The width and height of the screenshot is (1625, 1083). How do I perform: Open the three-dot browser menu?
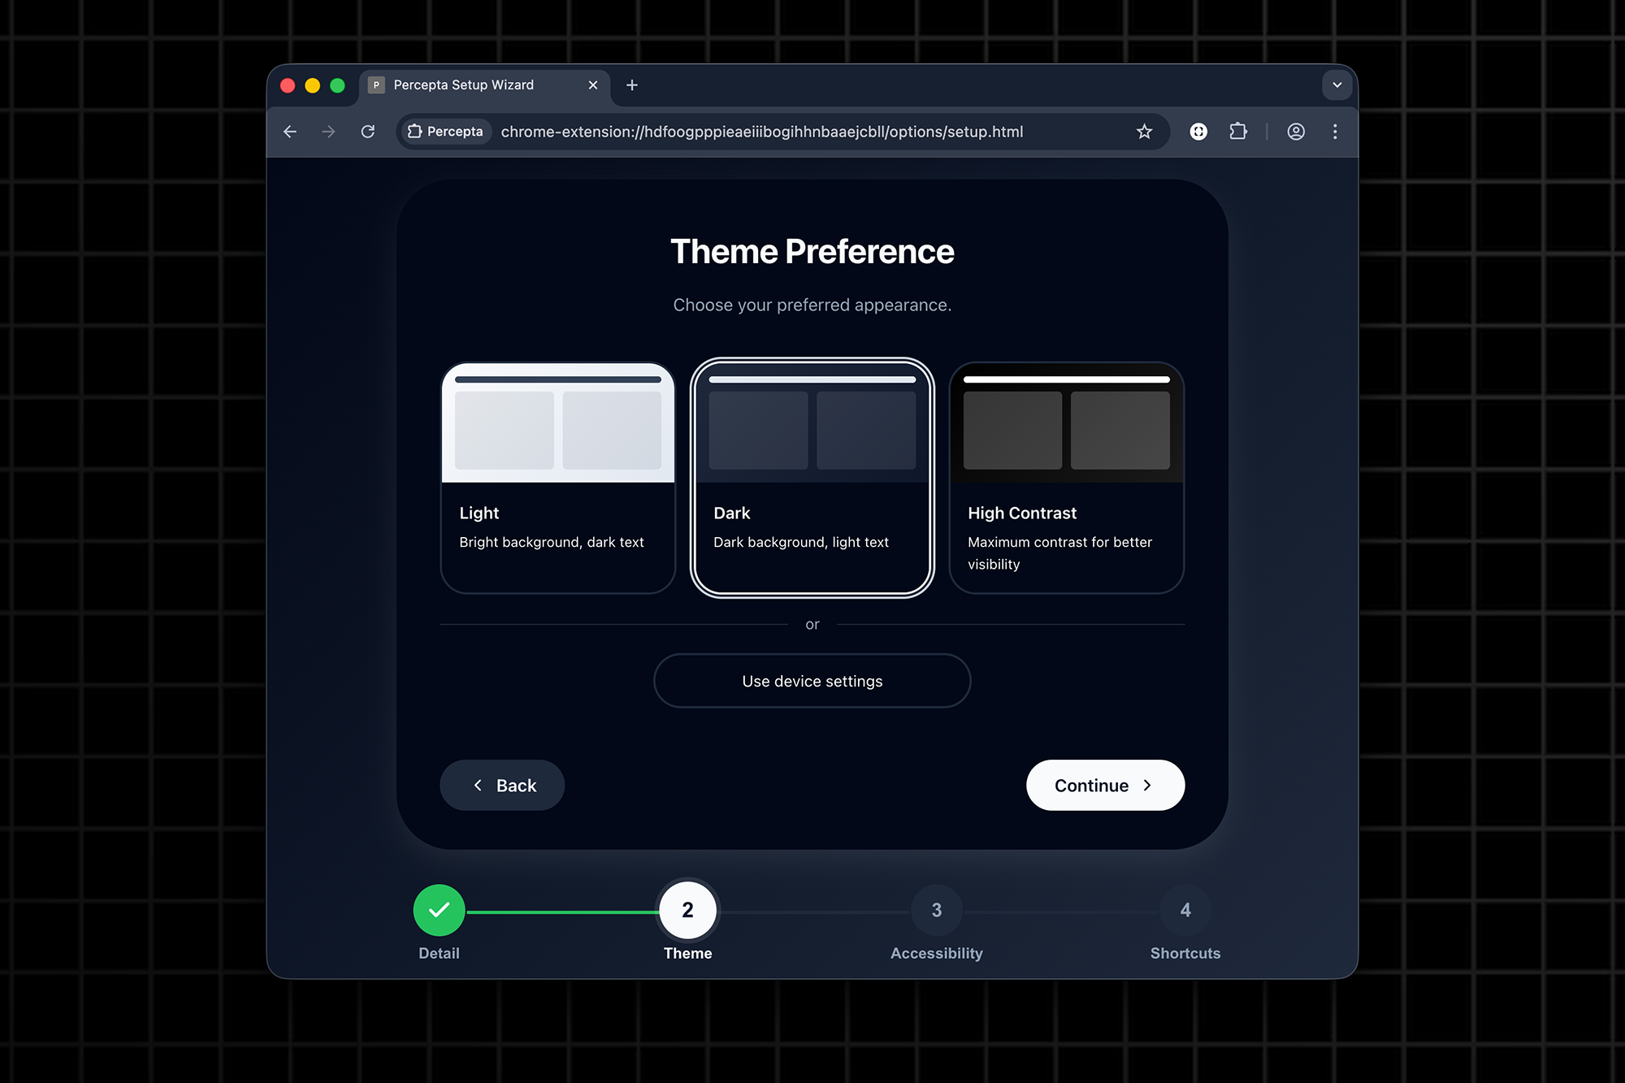(1335, 132)
